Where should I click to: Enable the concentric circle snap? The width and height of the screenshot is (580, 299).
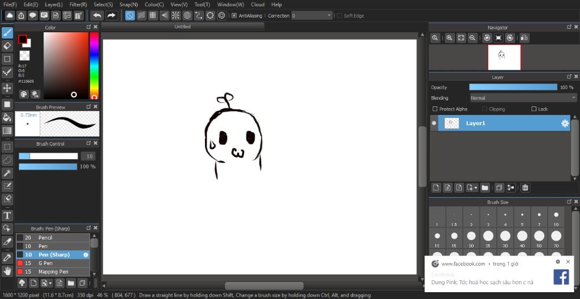pyautogui.click(x=187, y=15)
